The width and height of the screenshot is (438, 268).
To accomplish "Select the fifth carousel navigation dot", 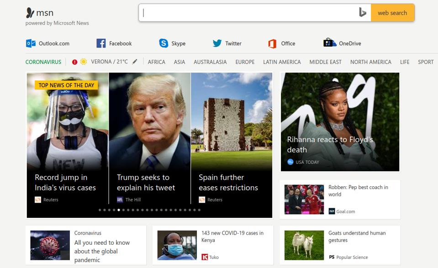I will 118,210.
